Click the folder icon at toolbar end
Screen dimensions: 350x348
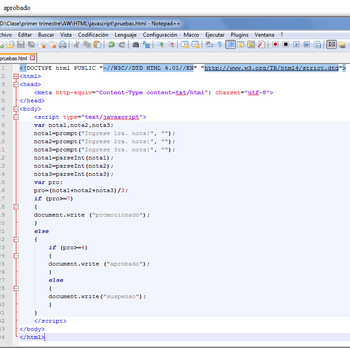(342, 44)
